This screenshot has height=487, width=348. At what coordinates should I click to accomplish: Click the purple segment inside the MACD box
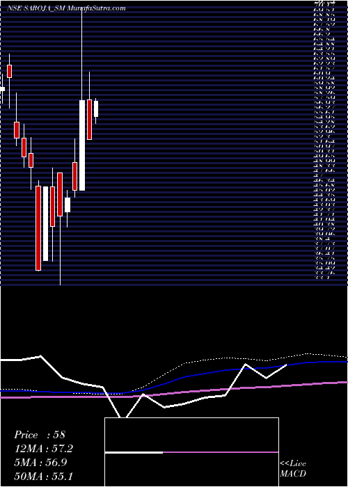221,452
